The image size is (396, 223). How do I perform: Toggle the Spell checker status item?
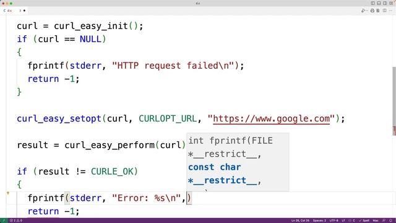(x=364, y=221)
